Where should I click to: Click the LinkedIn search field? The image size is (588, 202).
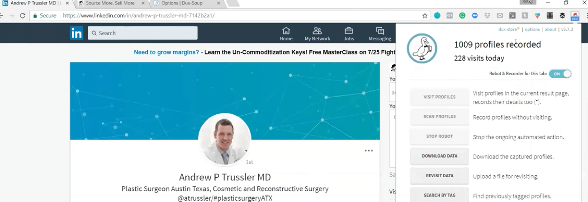(x=142, y=33)
